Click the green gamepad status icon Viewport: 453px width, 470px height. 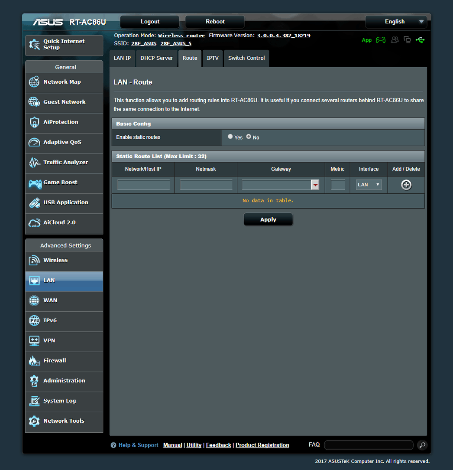pos(381,40)
